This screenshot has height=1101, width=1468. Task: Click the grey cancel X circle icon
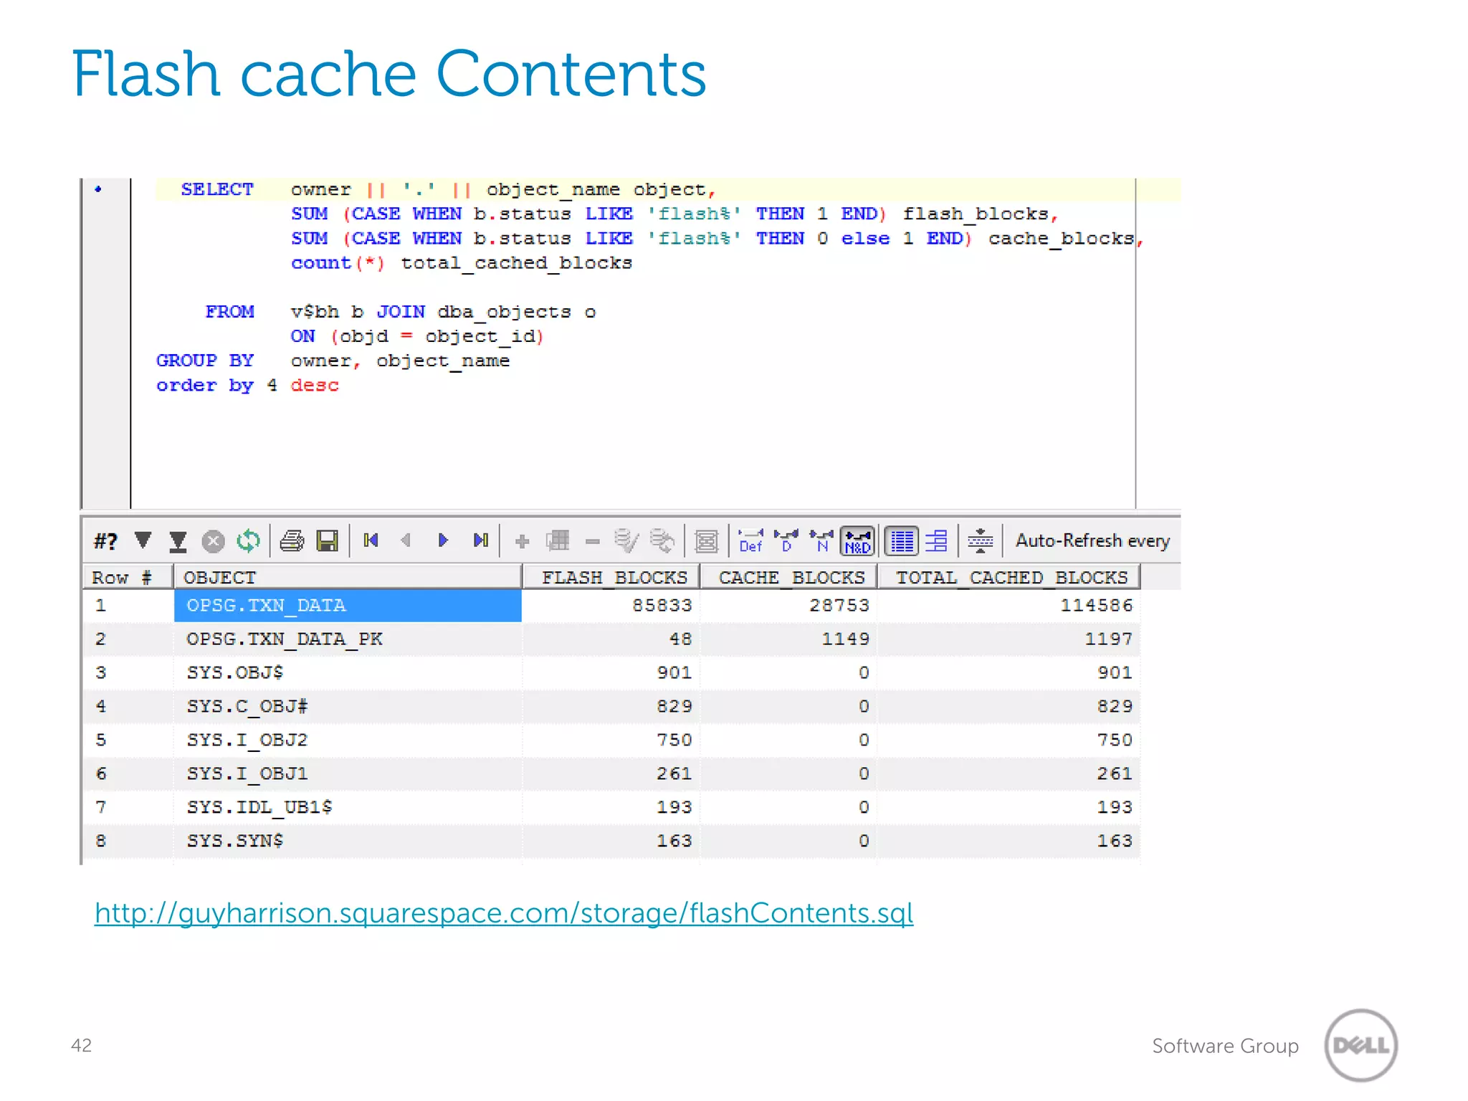pos(213,541)
